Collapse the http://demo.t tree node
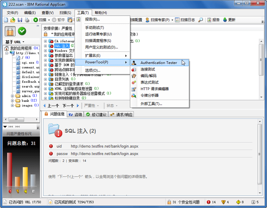The width and height of the screenshot is (267, 208). click(7, 53)
